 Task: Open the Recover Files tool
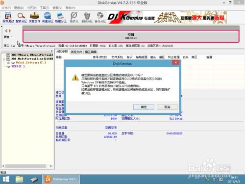(x=34, y=17)
